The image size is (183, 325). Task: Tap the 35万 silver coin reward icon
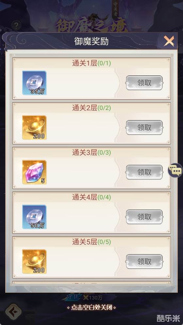[34, 83]
